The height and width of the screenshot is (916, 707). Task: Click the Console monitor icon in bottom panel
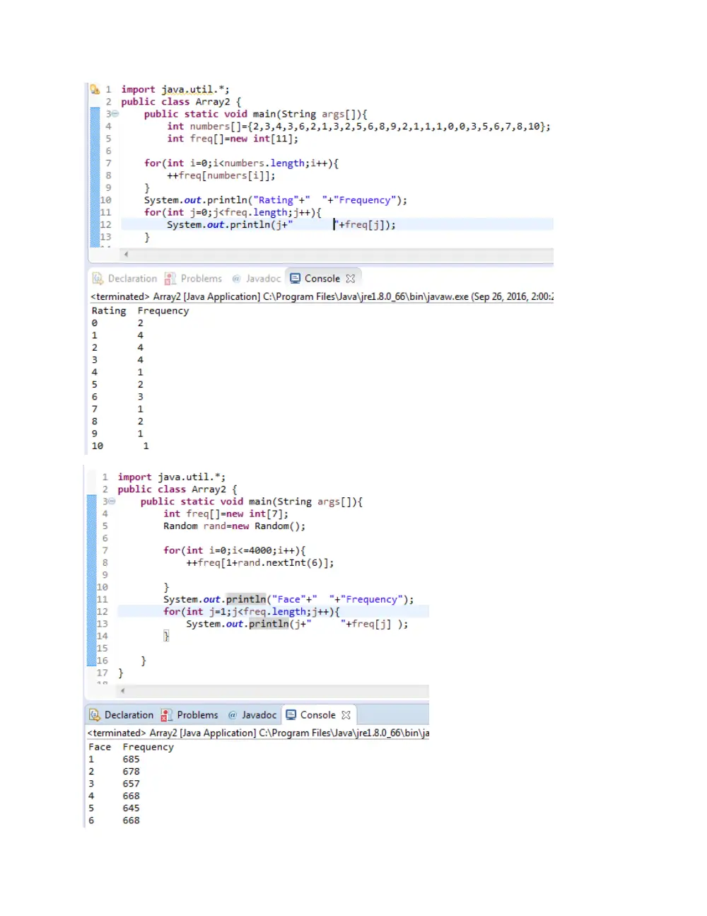[291, 715]
